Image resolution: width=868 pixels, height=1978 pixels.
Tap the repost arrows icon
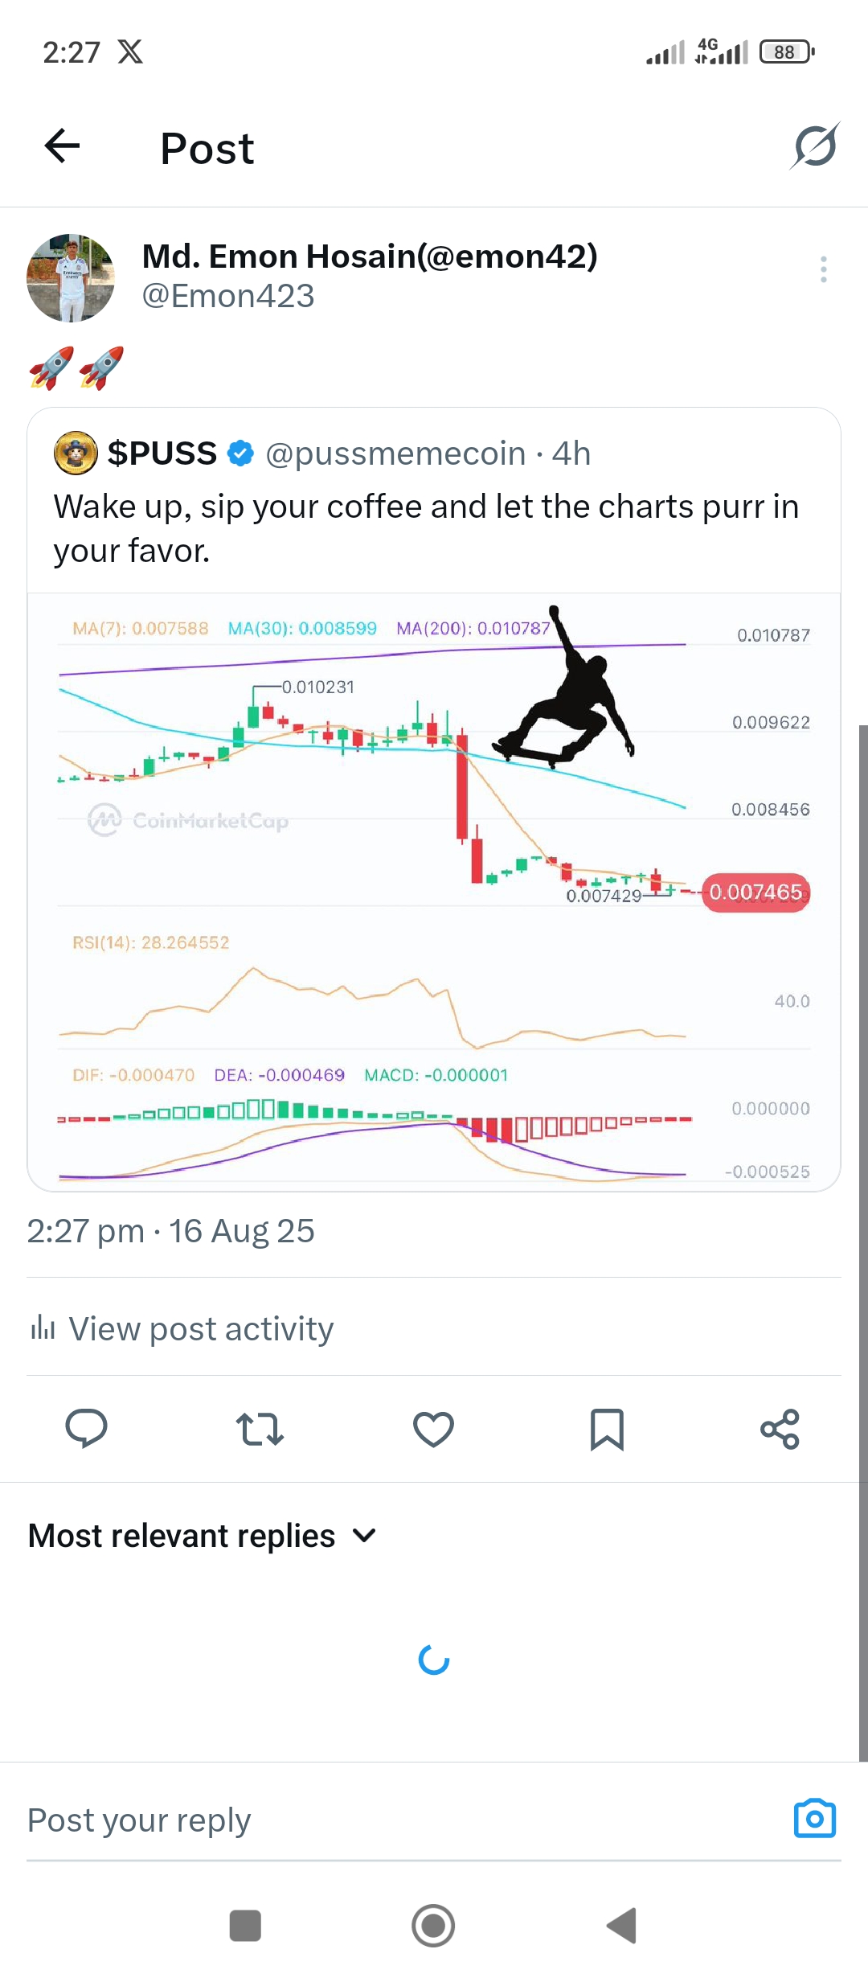click(260, 1429)
